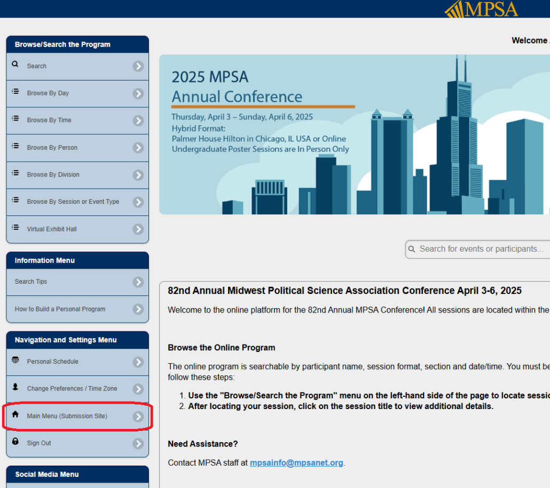Click the list icon beside Browse By Division
This screenshot has height=488, width=550.
pyautogui.click(x=15, y=173)
